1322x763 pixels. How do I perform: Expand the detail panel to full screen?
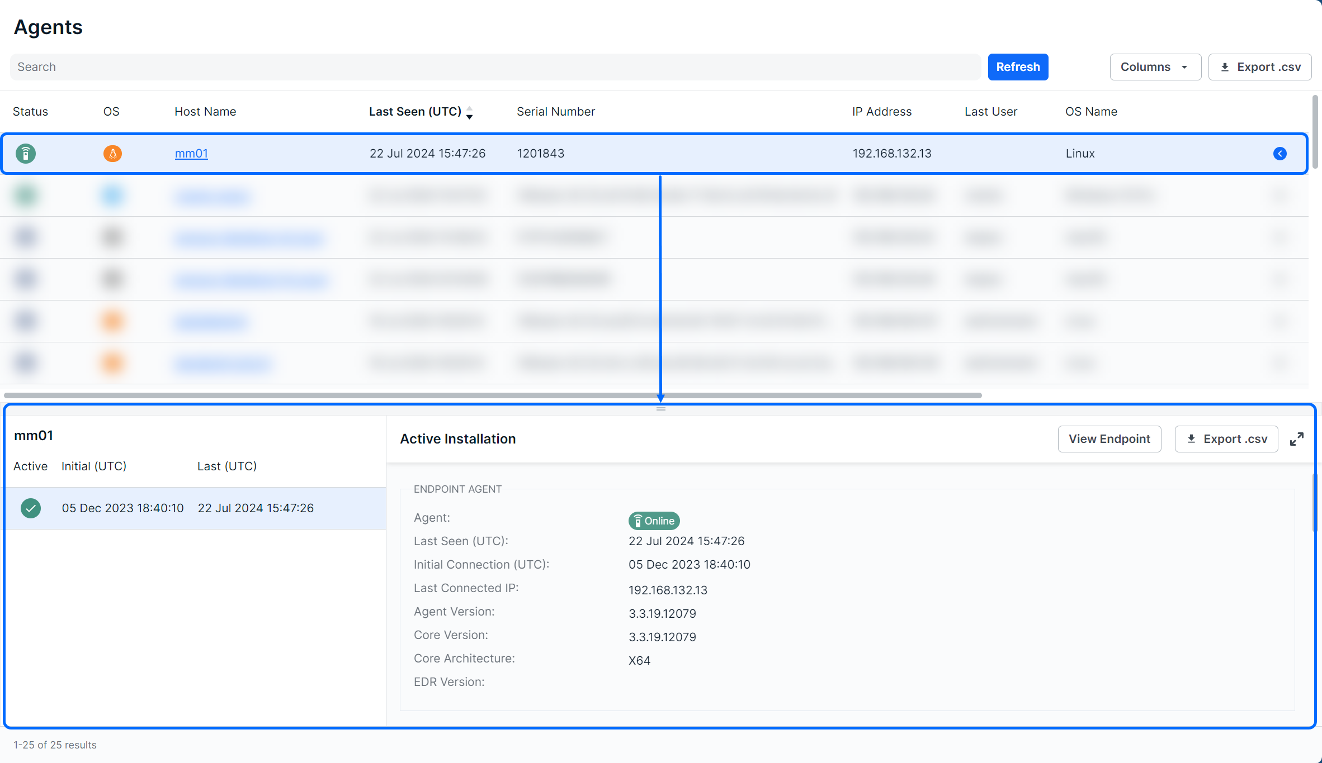tap(1296, 439)
